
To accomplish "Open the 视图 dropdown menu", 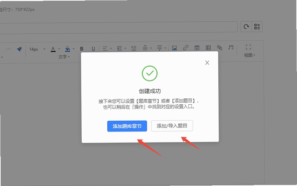I will [x=249, y=55].
